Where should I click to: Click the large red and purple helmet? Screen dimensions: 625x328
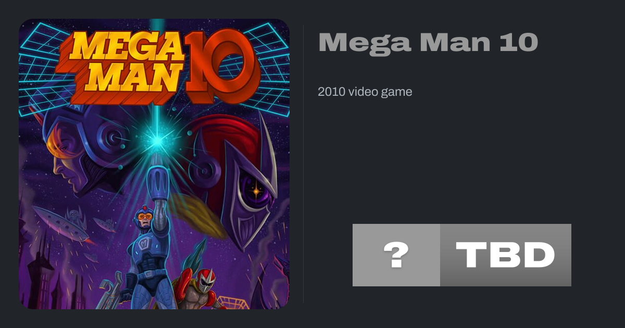pyautogui.click(x=234, y=172)
